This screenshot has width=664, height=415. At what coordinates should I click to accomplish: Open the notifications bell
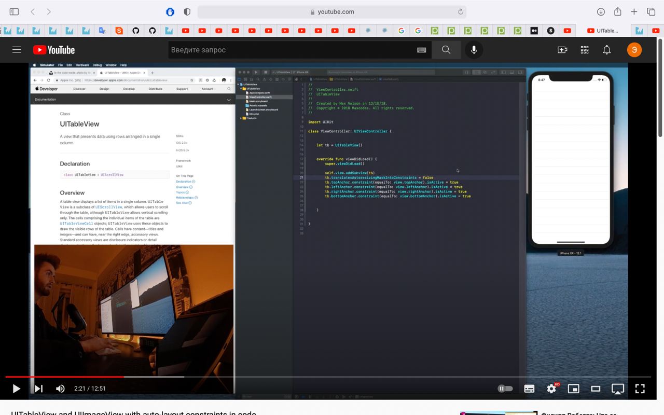click(606, 50)
